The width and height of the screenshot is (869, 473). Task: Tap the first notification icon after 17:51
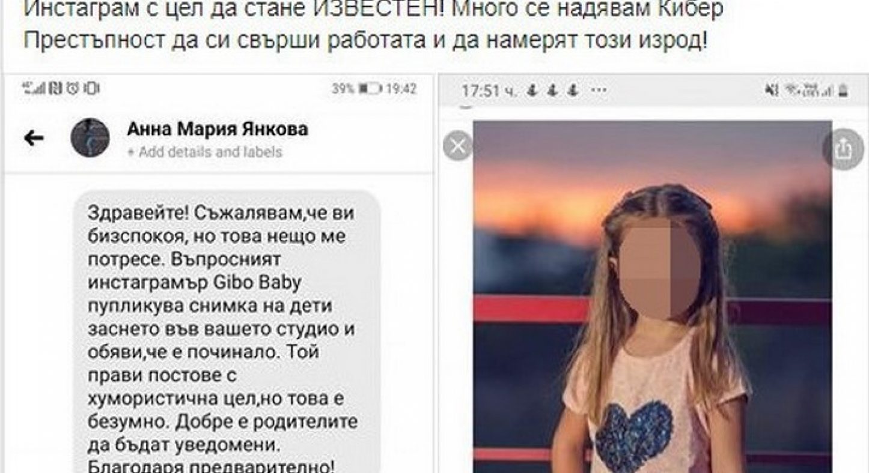pos(532,91)
